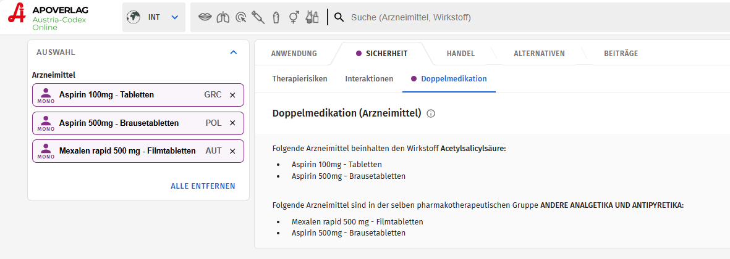Click ALLE ENTFERNEN link
The width and height of the screenshot is (730, 259).
click(x=203, y=186)
